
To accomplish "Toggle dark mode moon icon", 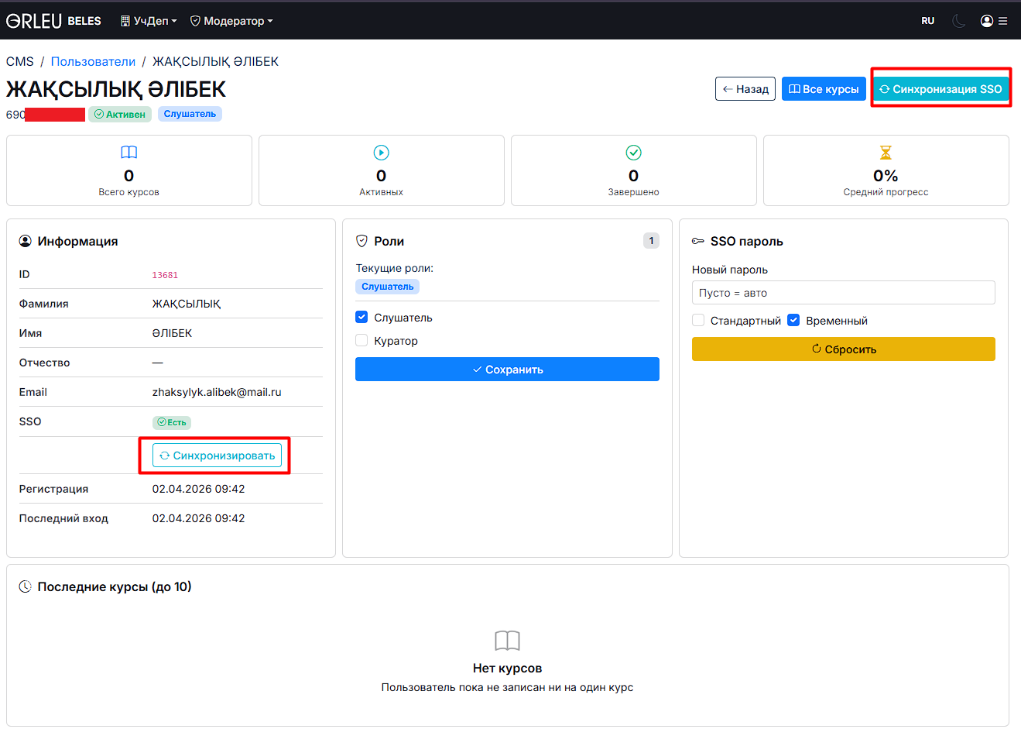I will pyautogui.click(x=958, y=21).
